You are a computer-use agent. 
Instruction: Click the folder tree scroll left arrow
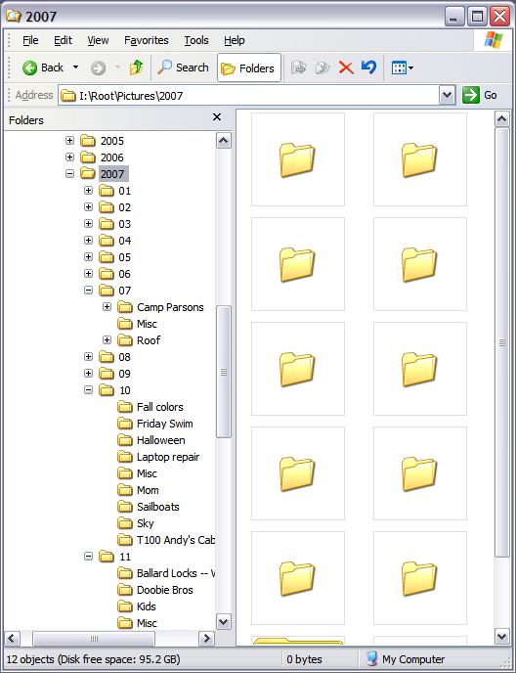click(12, 638)
